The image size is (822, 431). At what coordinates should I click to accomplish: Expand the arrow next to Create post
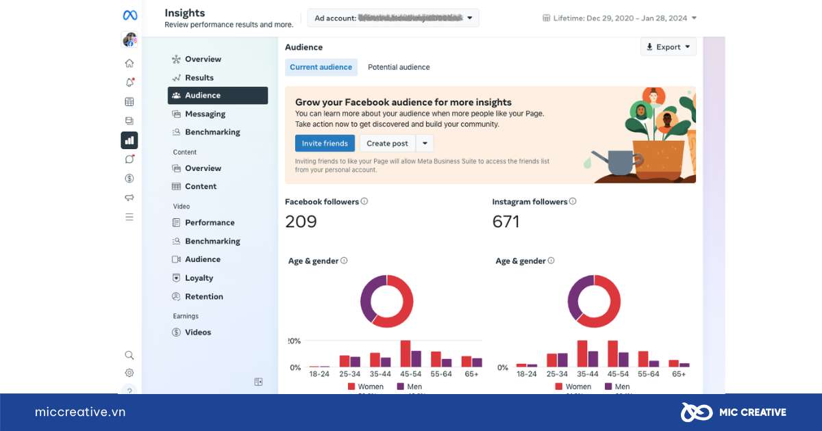point(425,143)
